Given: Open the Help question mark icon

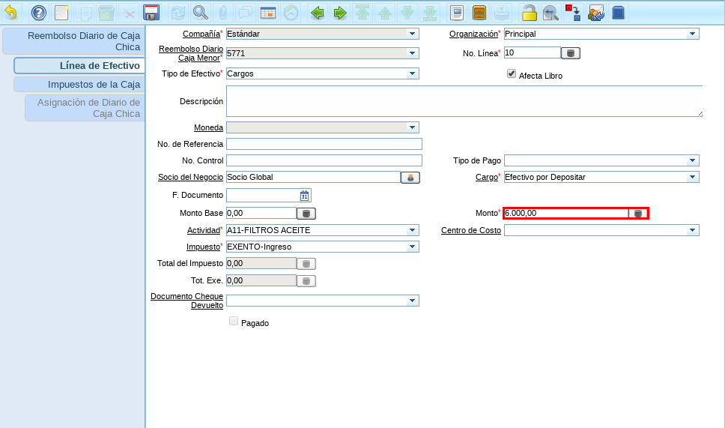Looking at the screenshot, I should pos(39,13).
